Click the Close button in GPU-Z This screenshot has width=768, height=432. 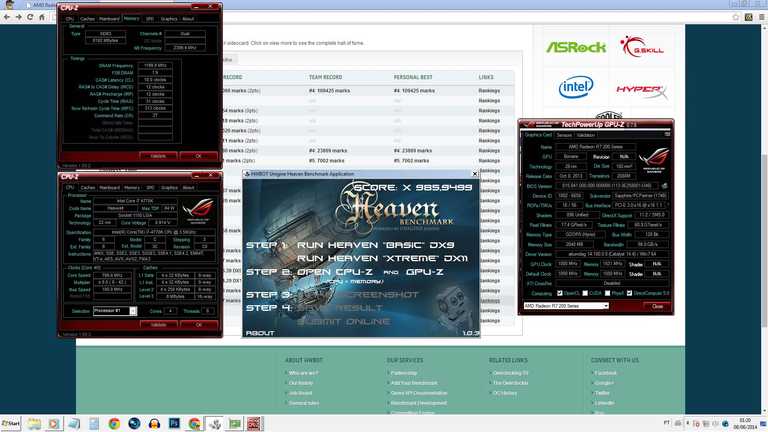pyautogui.click(x=658, y=306)
